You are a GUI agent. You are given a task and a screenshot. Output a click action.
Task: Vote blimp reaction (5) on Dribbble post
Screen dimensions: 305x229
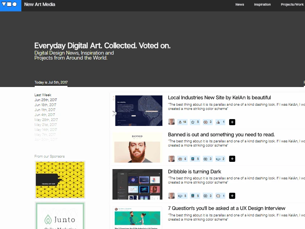tap(183, 196)
